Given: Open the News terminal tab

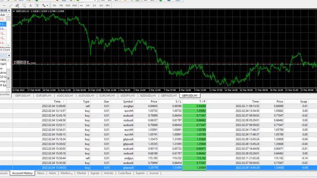Looking at the screenshot, I should [x=41, y=173].
